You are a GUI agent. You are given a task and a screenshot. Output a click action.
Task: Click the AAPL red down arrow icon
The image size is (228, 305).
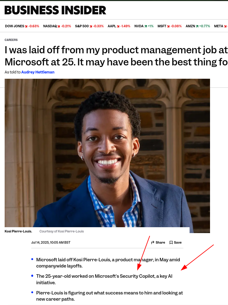coord(118,26)
